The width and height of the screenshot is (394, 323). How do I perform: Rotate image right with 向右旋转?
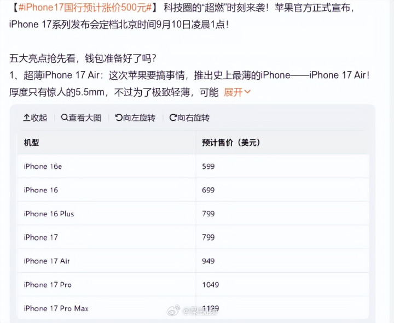[189, 118]
